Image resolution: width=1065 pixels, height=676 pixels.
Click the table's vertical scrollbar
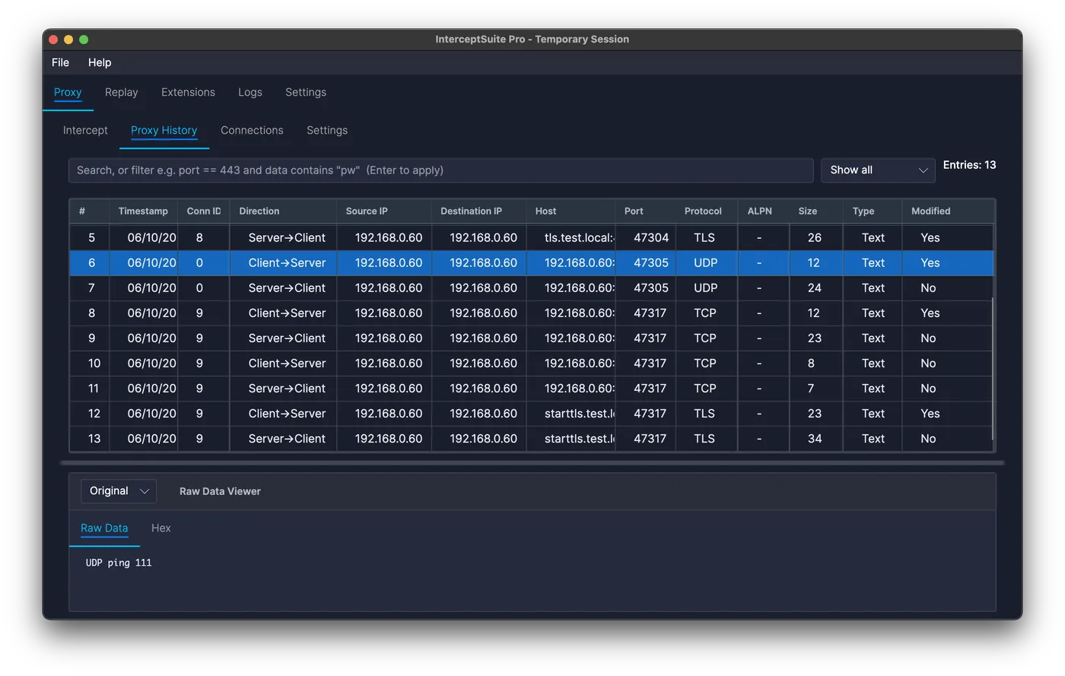click(993, 369)
